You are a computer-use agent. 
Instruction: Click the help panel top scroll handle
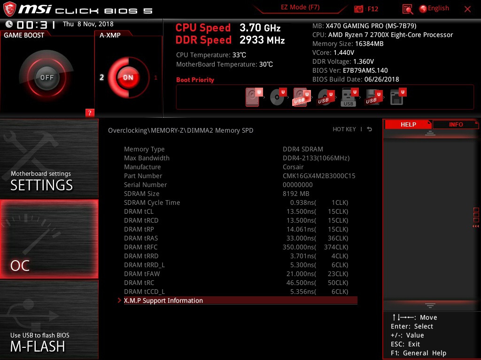coord(430,133)
